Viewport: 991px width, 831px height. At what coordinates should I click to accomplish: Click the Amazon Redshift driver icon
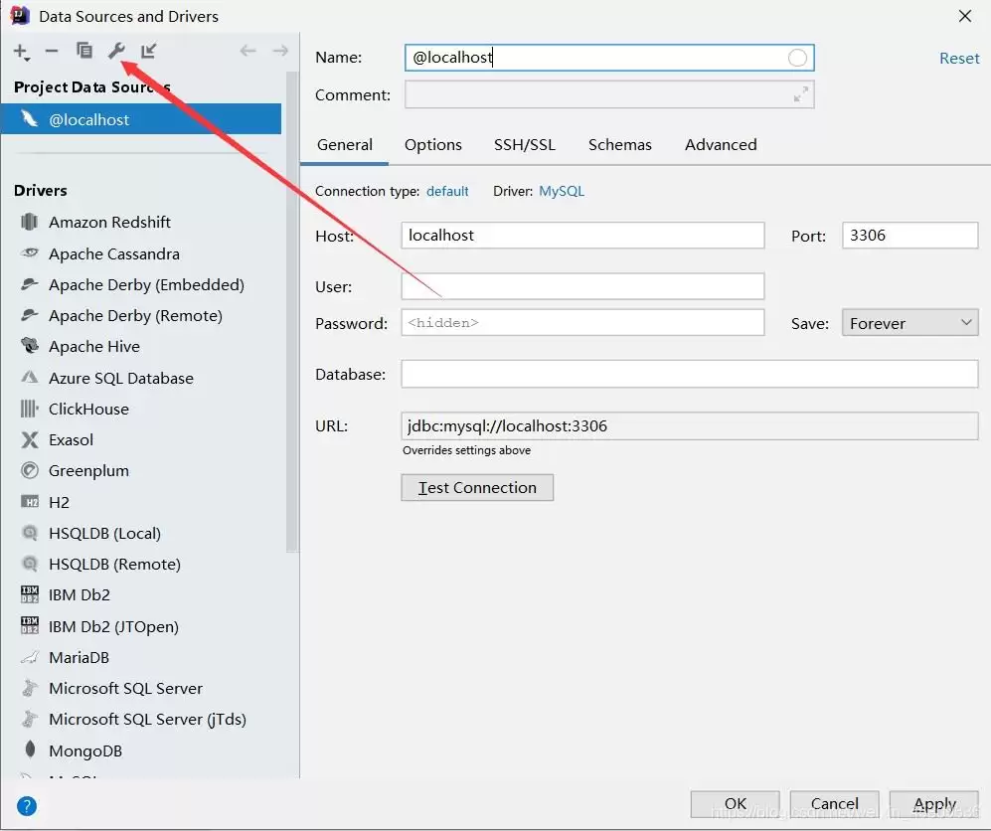(x=29, y=222)
